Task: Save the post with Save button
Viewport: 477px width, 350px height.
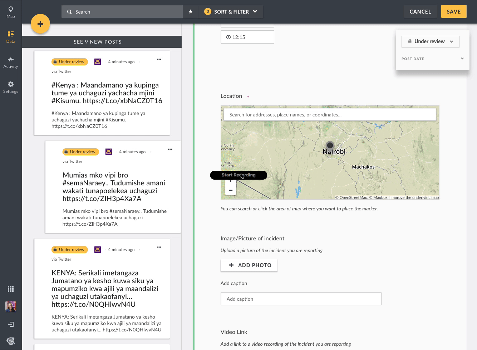Action: coord(453,12)
